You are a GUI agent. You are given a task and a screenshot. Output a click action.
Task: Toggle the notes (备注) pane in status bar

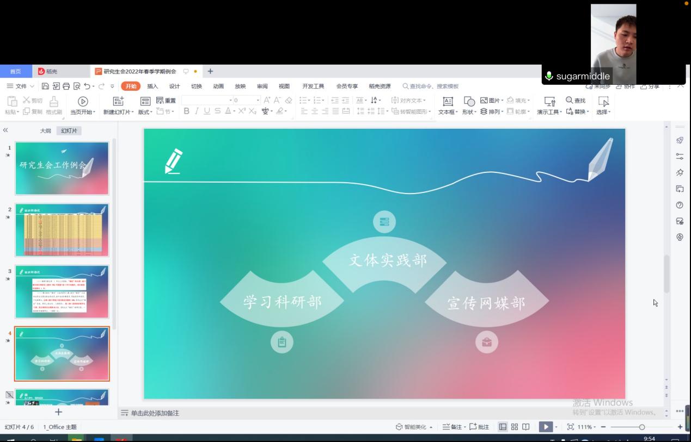454,427
